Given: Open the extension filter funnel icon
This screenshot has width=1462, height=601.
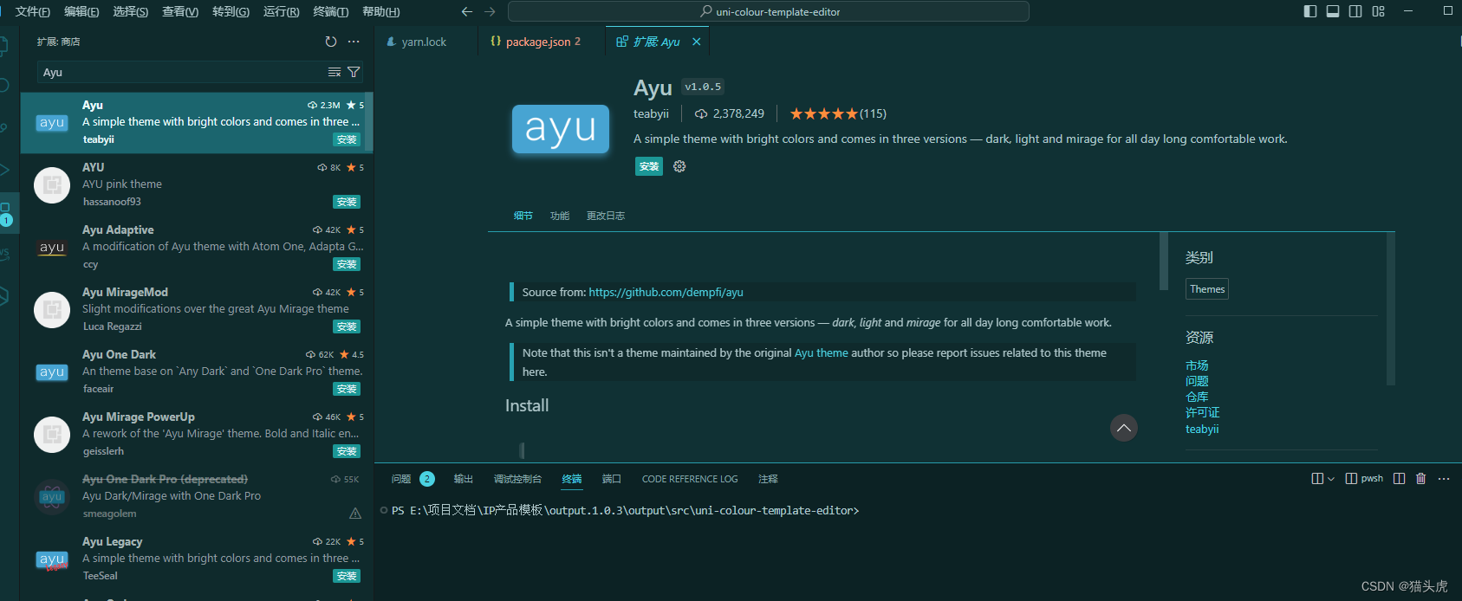Looking at the screenshot, I should [354, 73].
